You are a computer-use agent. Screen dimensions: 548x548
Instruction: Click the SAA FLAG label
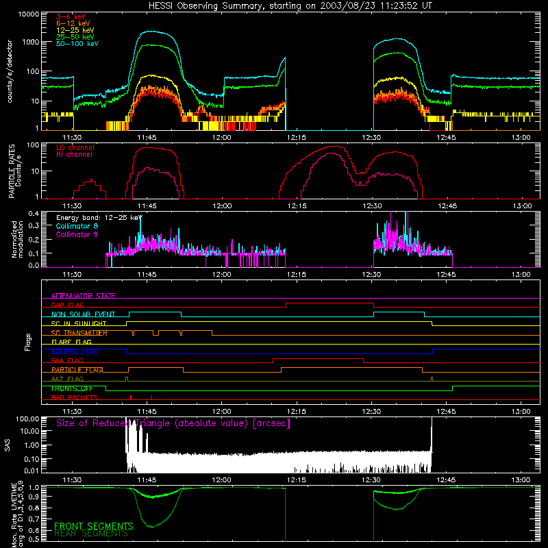[67, 360]
